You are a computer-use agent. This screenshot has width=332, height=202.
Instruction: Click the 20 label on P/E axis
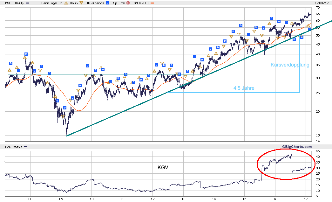(318, 179)
